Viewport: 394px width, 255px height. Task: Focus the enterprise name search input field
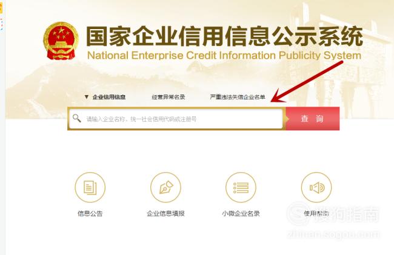point(176,119)
